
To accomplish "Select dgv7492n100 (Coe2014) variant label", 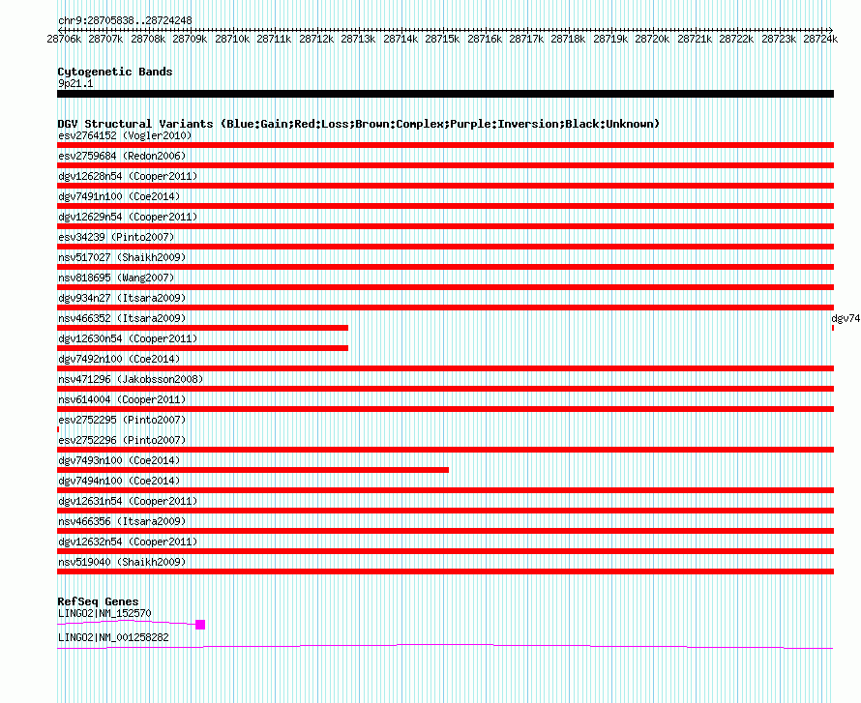I will [x=119, y=359].
